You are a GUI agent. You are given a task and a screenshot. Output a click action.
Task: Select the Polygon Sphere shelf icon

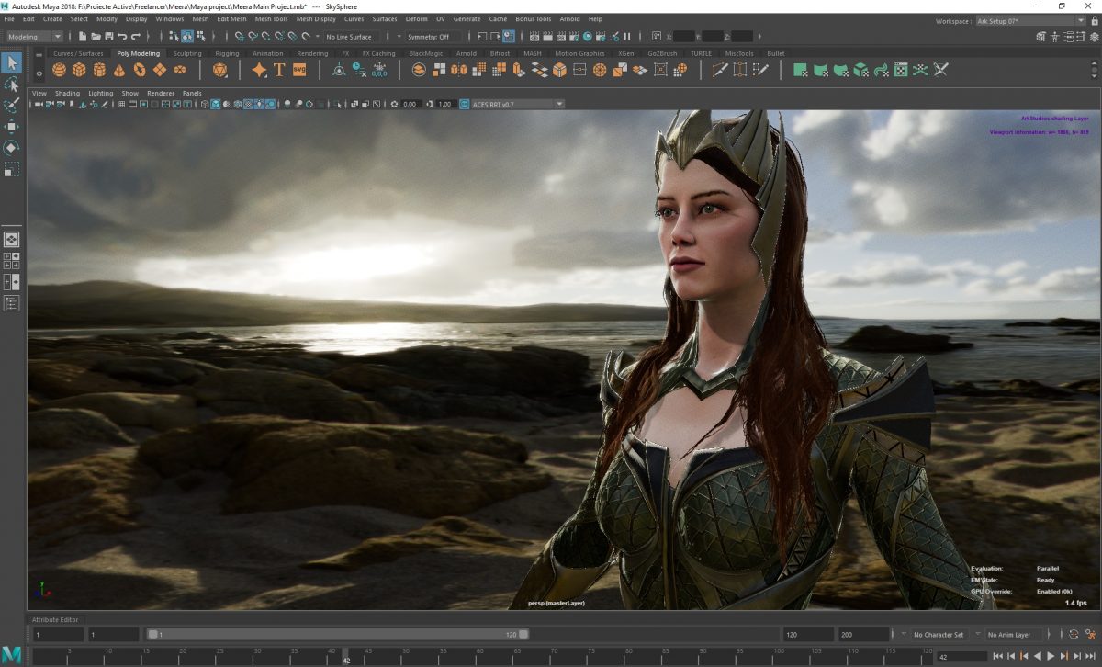[59, 70]
